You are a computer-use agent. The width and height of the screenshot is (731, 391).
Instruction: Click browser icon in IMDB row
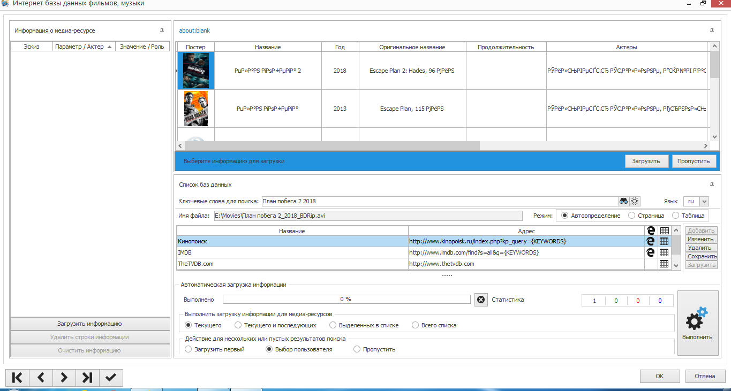[x=651, y=252]
